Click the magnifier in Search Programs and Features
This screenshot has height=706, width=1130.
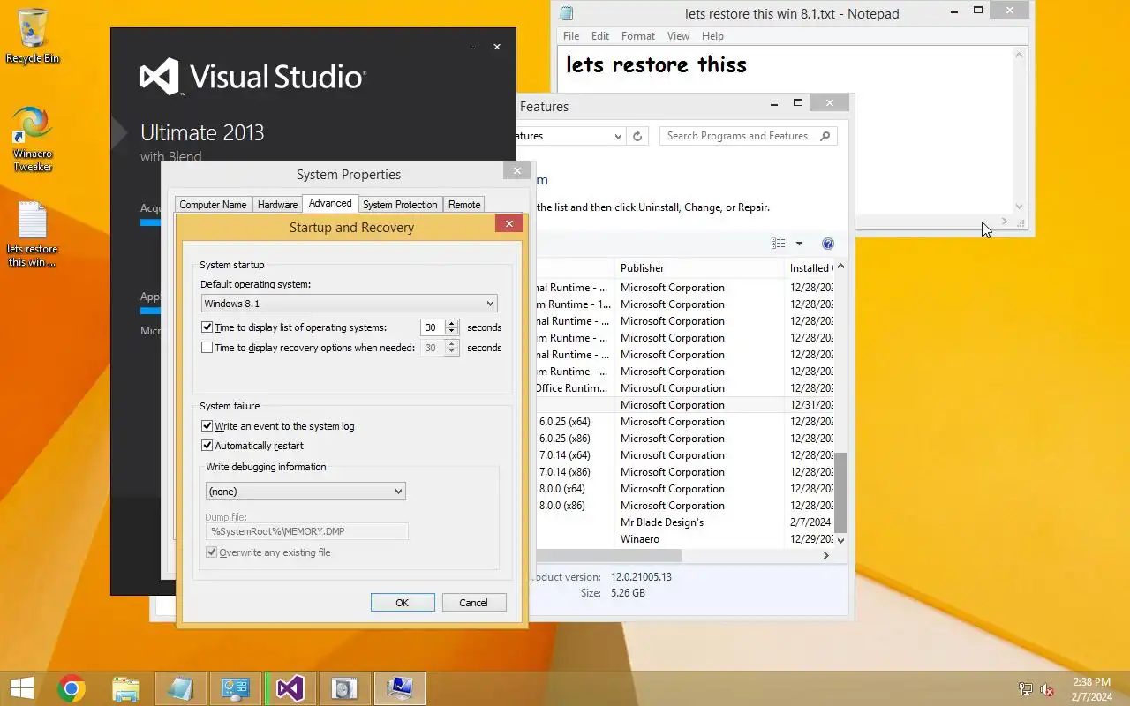[x=825, y=136]
